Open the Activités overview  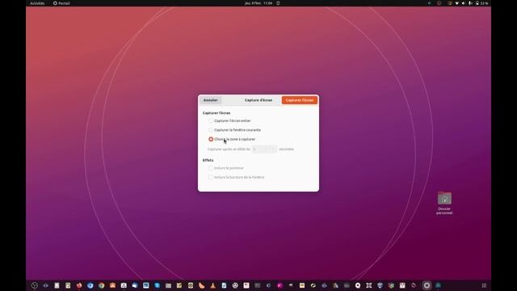(37, 3)
